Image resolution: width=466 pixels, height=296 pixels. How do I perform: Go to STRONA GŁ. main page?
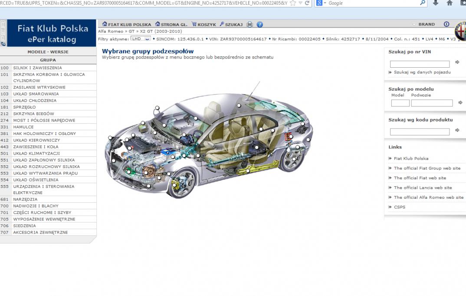[x=171, y=24]
